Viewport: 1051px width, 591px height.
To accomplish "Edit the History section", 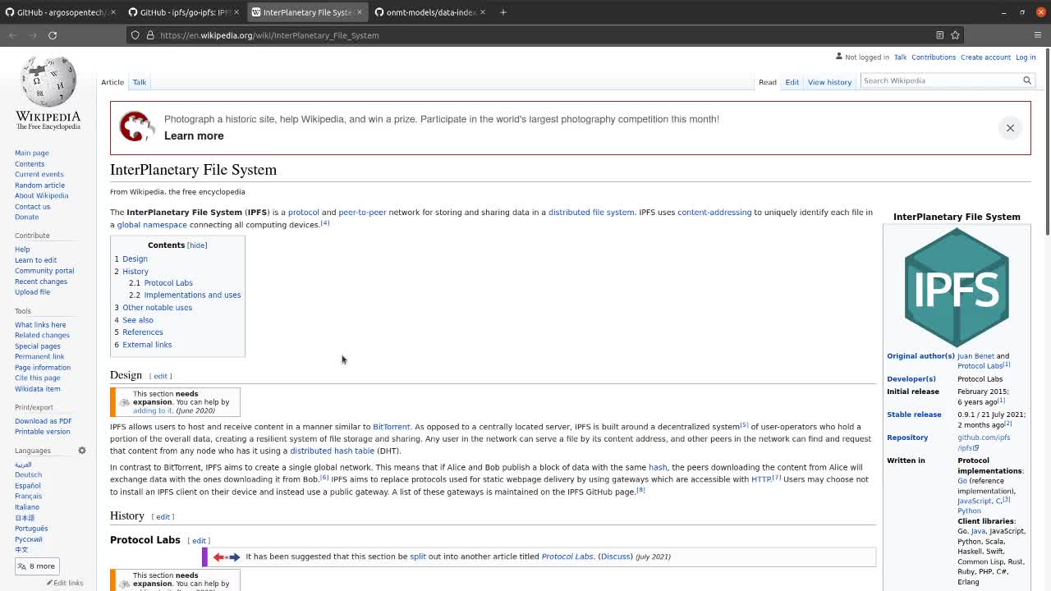I will (x=163, y=517).
